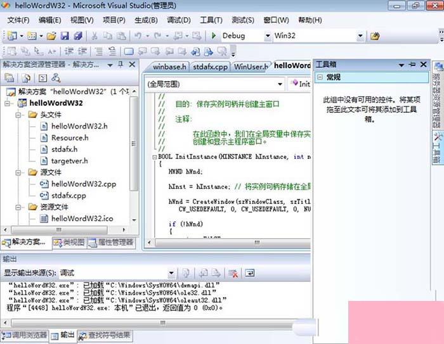This screenshot has height=344, width=444.
Task: Open the Win32 platform dropdown
Action: [x=360, y=36]
